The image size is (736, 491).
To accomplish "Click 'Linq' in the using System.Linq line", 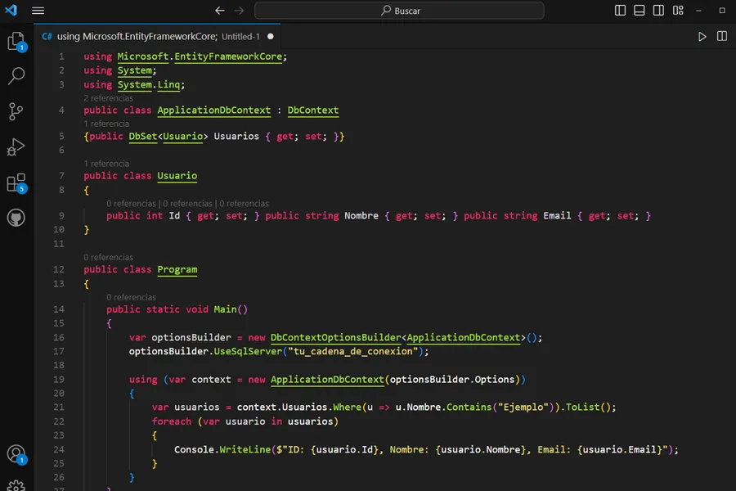I will [168, 84].
